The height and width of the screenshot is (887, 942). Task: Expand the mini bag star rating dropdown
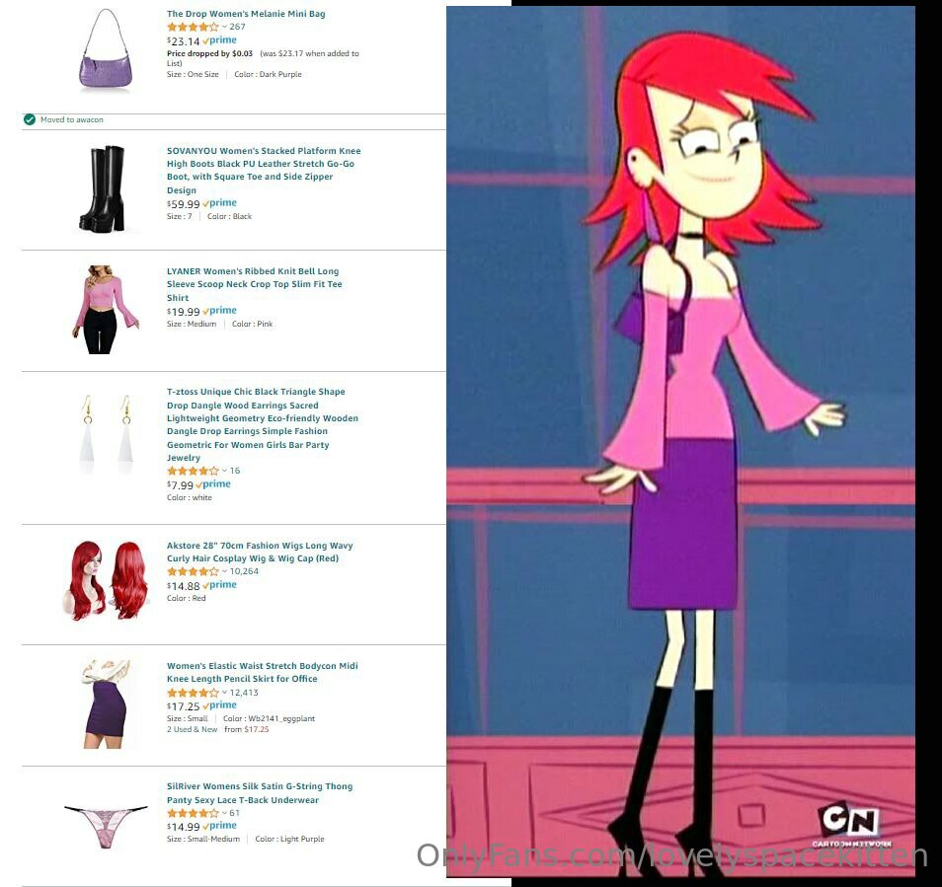coord(224,27)
